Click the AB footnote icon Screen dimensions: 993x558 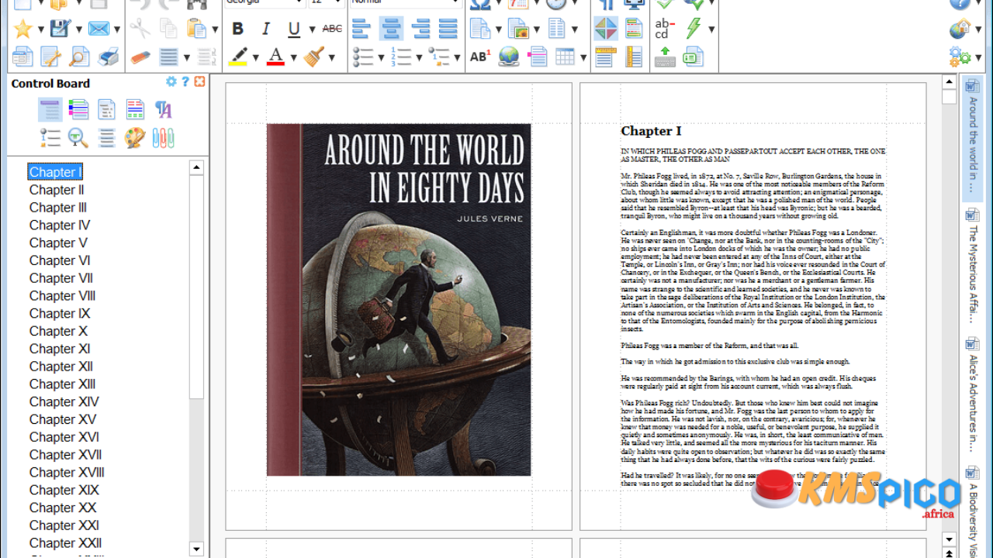(x=480, y=57)
